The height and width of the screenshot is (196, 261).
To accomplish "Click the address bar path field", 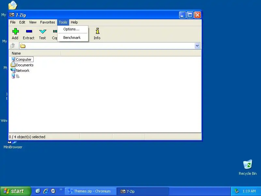I will 110,46.
